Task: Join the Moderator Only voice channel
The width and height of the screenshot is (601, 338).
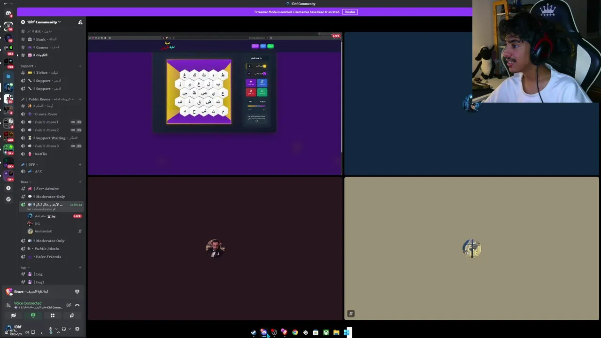Action: (52, 241)
